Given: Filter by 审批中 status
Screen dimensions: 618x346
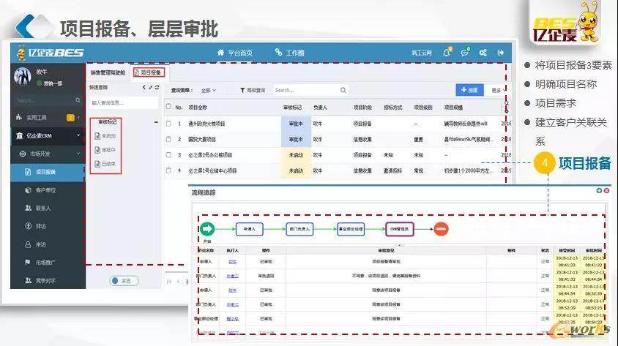Looking at the screenshot, I should click(x=105, y=150).
